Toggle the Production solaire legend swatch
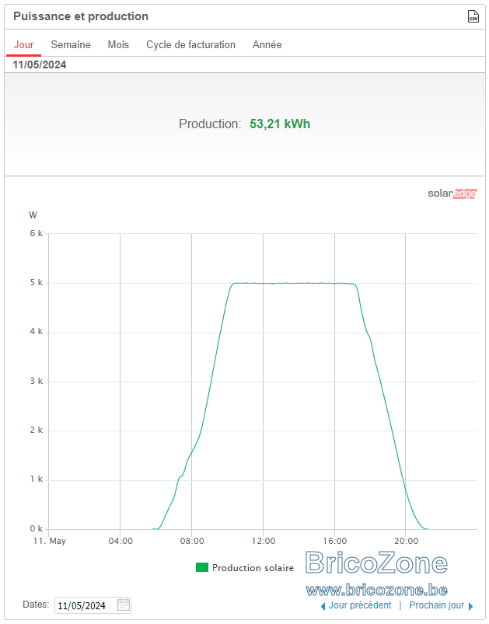The width and height of the screenshot is (489, 624). pyautogui.click(x=202, y=567)
